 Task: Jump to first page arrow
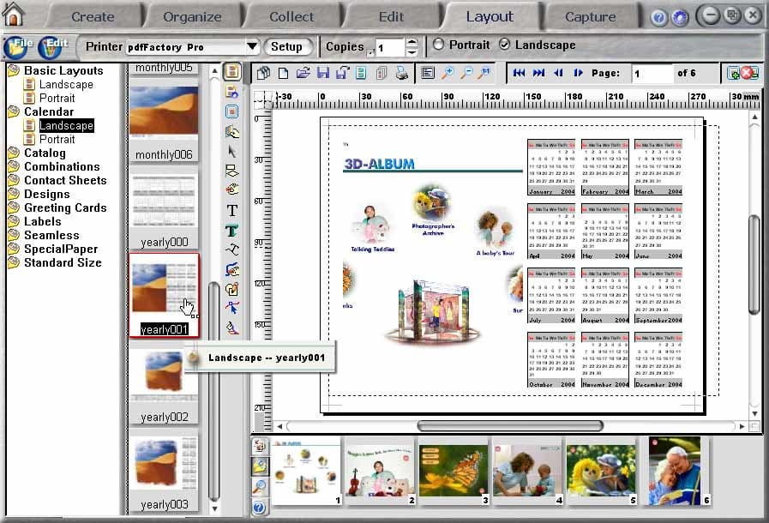(519, 73)
